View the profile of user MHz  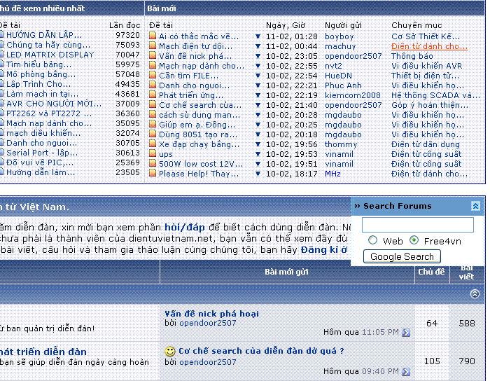(332, 174)
